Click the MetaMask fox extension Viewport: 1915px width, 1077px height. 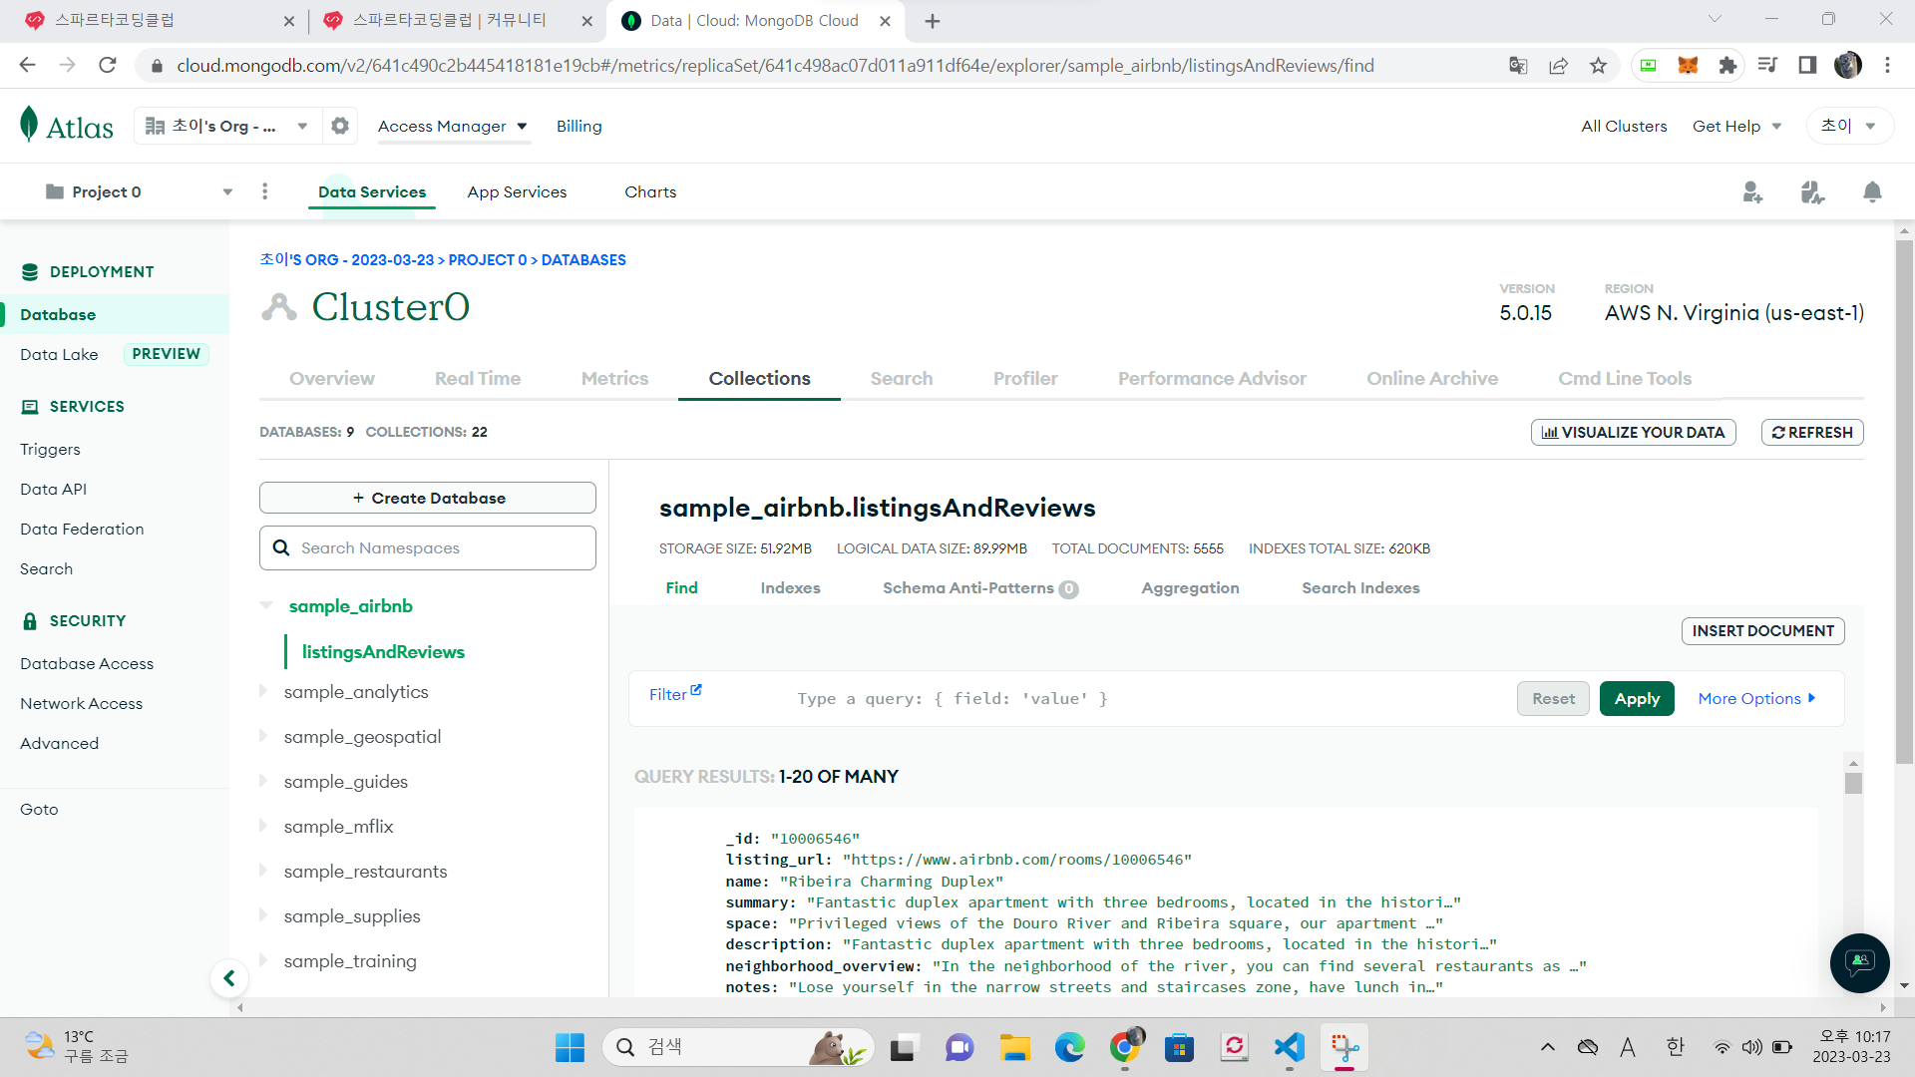1688,66
